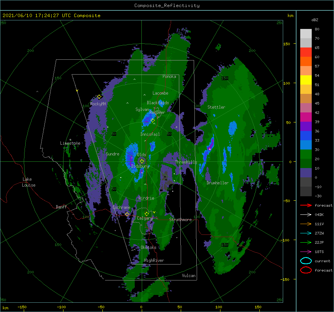The width and height of the screenshot is (334, 312).
Task: Click the Didsbury city label
Action: (140, 166)
